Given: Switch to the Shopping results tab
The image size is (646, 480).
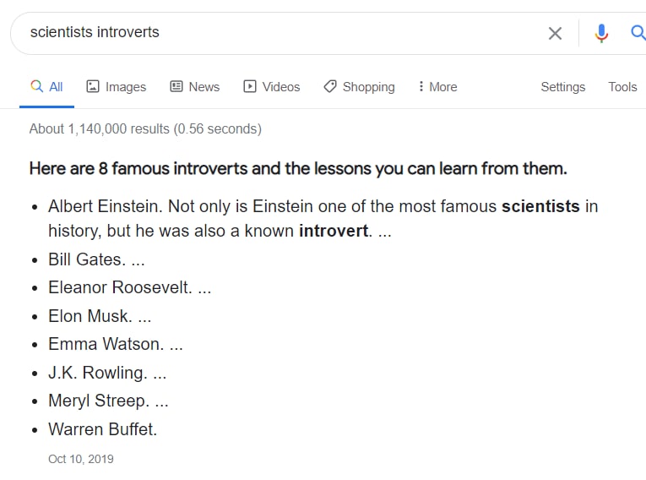Looking at the screenshot, I should point(359,87).
